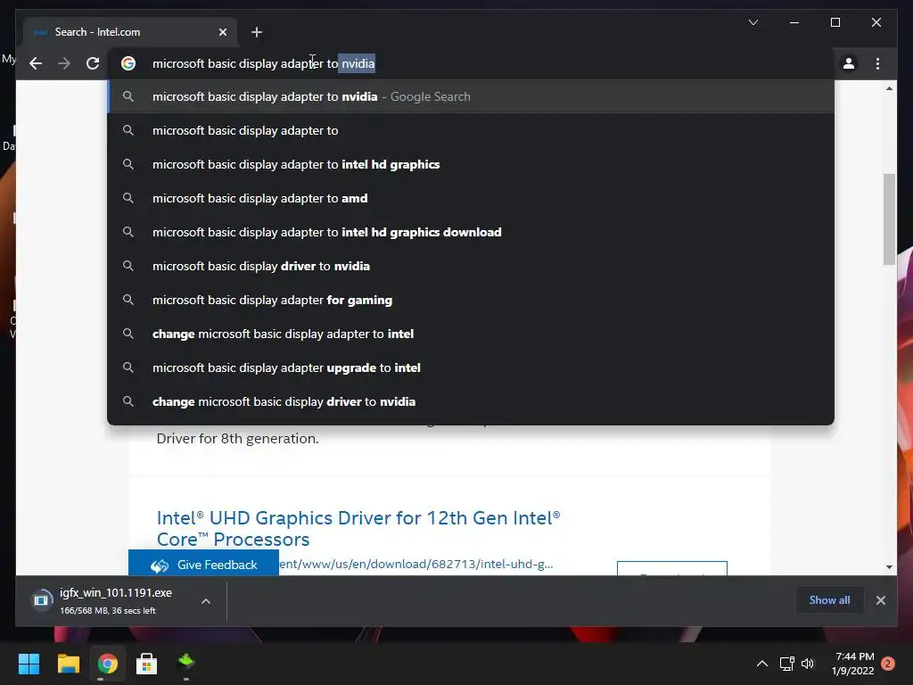Pick suggestion ending 'to intel hd graphics'
The image size is (913, 685).
[x=471, y=164]
